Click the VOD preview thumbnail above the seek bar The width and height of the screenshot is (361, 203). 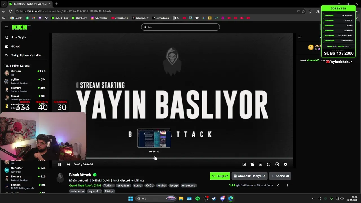pyautogui.click(x=154, y=138)
